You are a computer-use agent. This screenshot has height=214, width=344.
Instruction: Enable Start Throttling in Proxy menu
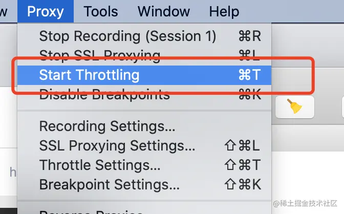(x=144, y=75)
